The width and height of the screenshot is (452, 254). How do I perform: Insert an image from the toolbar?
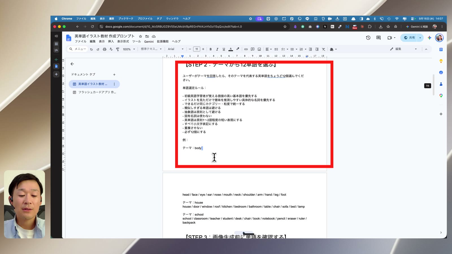point(259,49)
